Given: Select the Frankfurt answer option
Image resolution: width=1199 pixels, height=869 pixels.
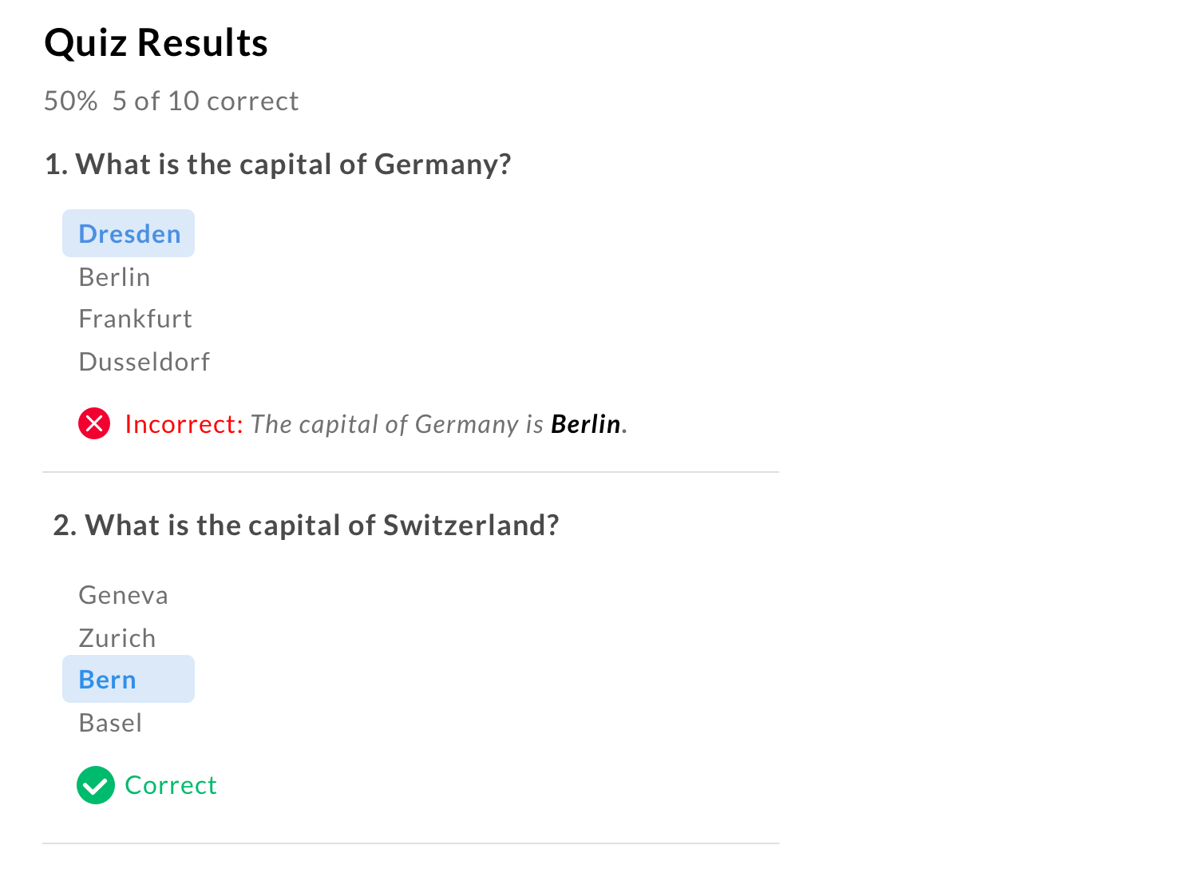Looking at the screenshot, I should 135,319.
